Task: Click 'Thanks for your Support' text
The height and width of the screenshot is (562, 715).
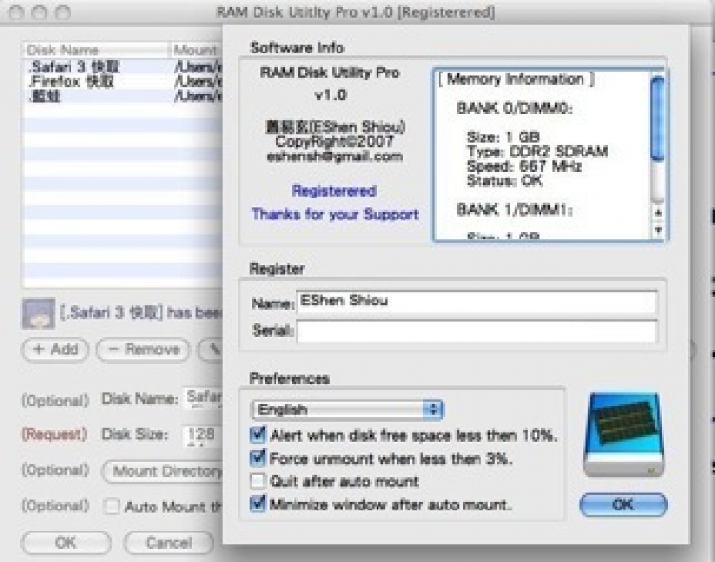Action: coord(335,214)
